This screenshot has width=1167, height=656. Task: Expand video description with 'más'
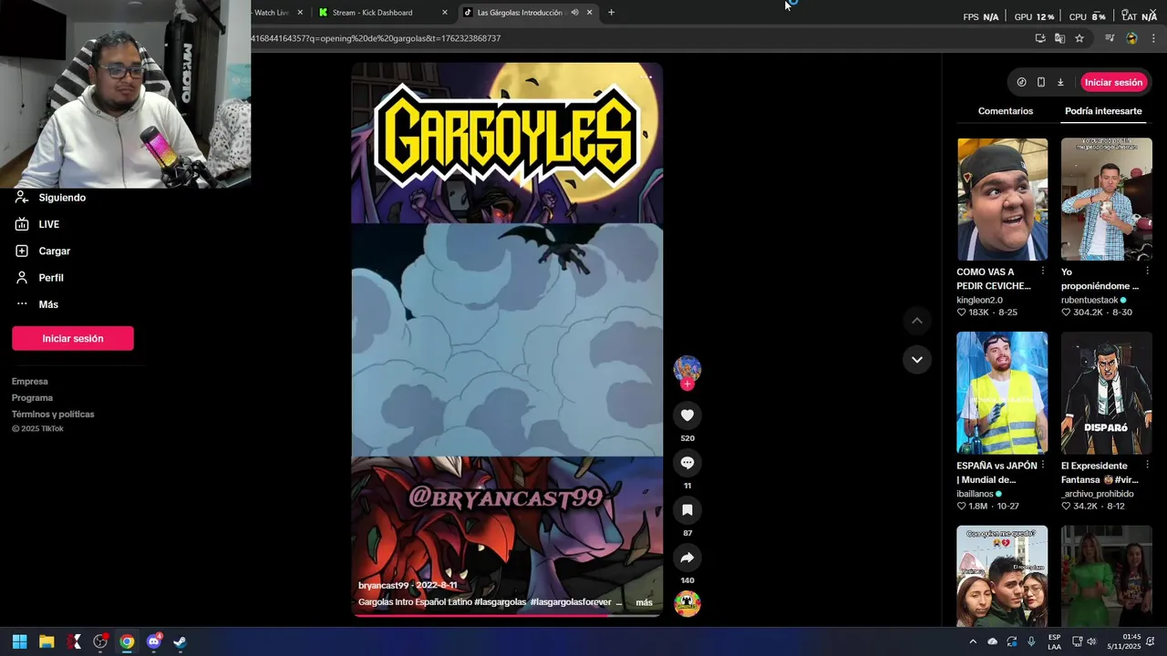644,602
